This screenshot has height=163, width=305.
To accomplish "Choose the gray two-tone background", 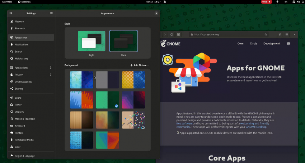I will [x=107, y=80].
